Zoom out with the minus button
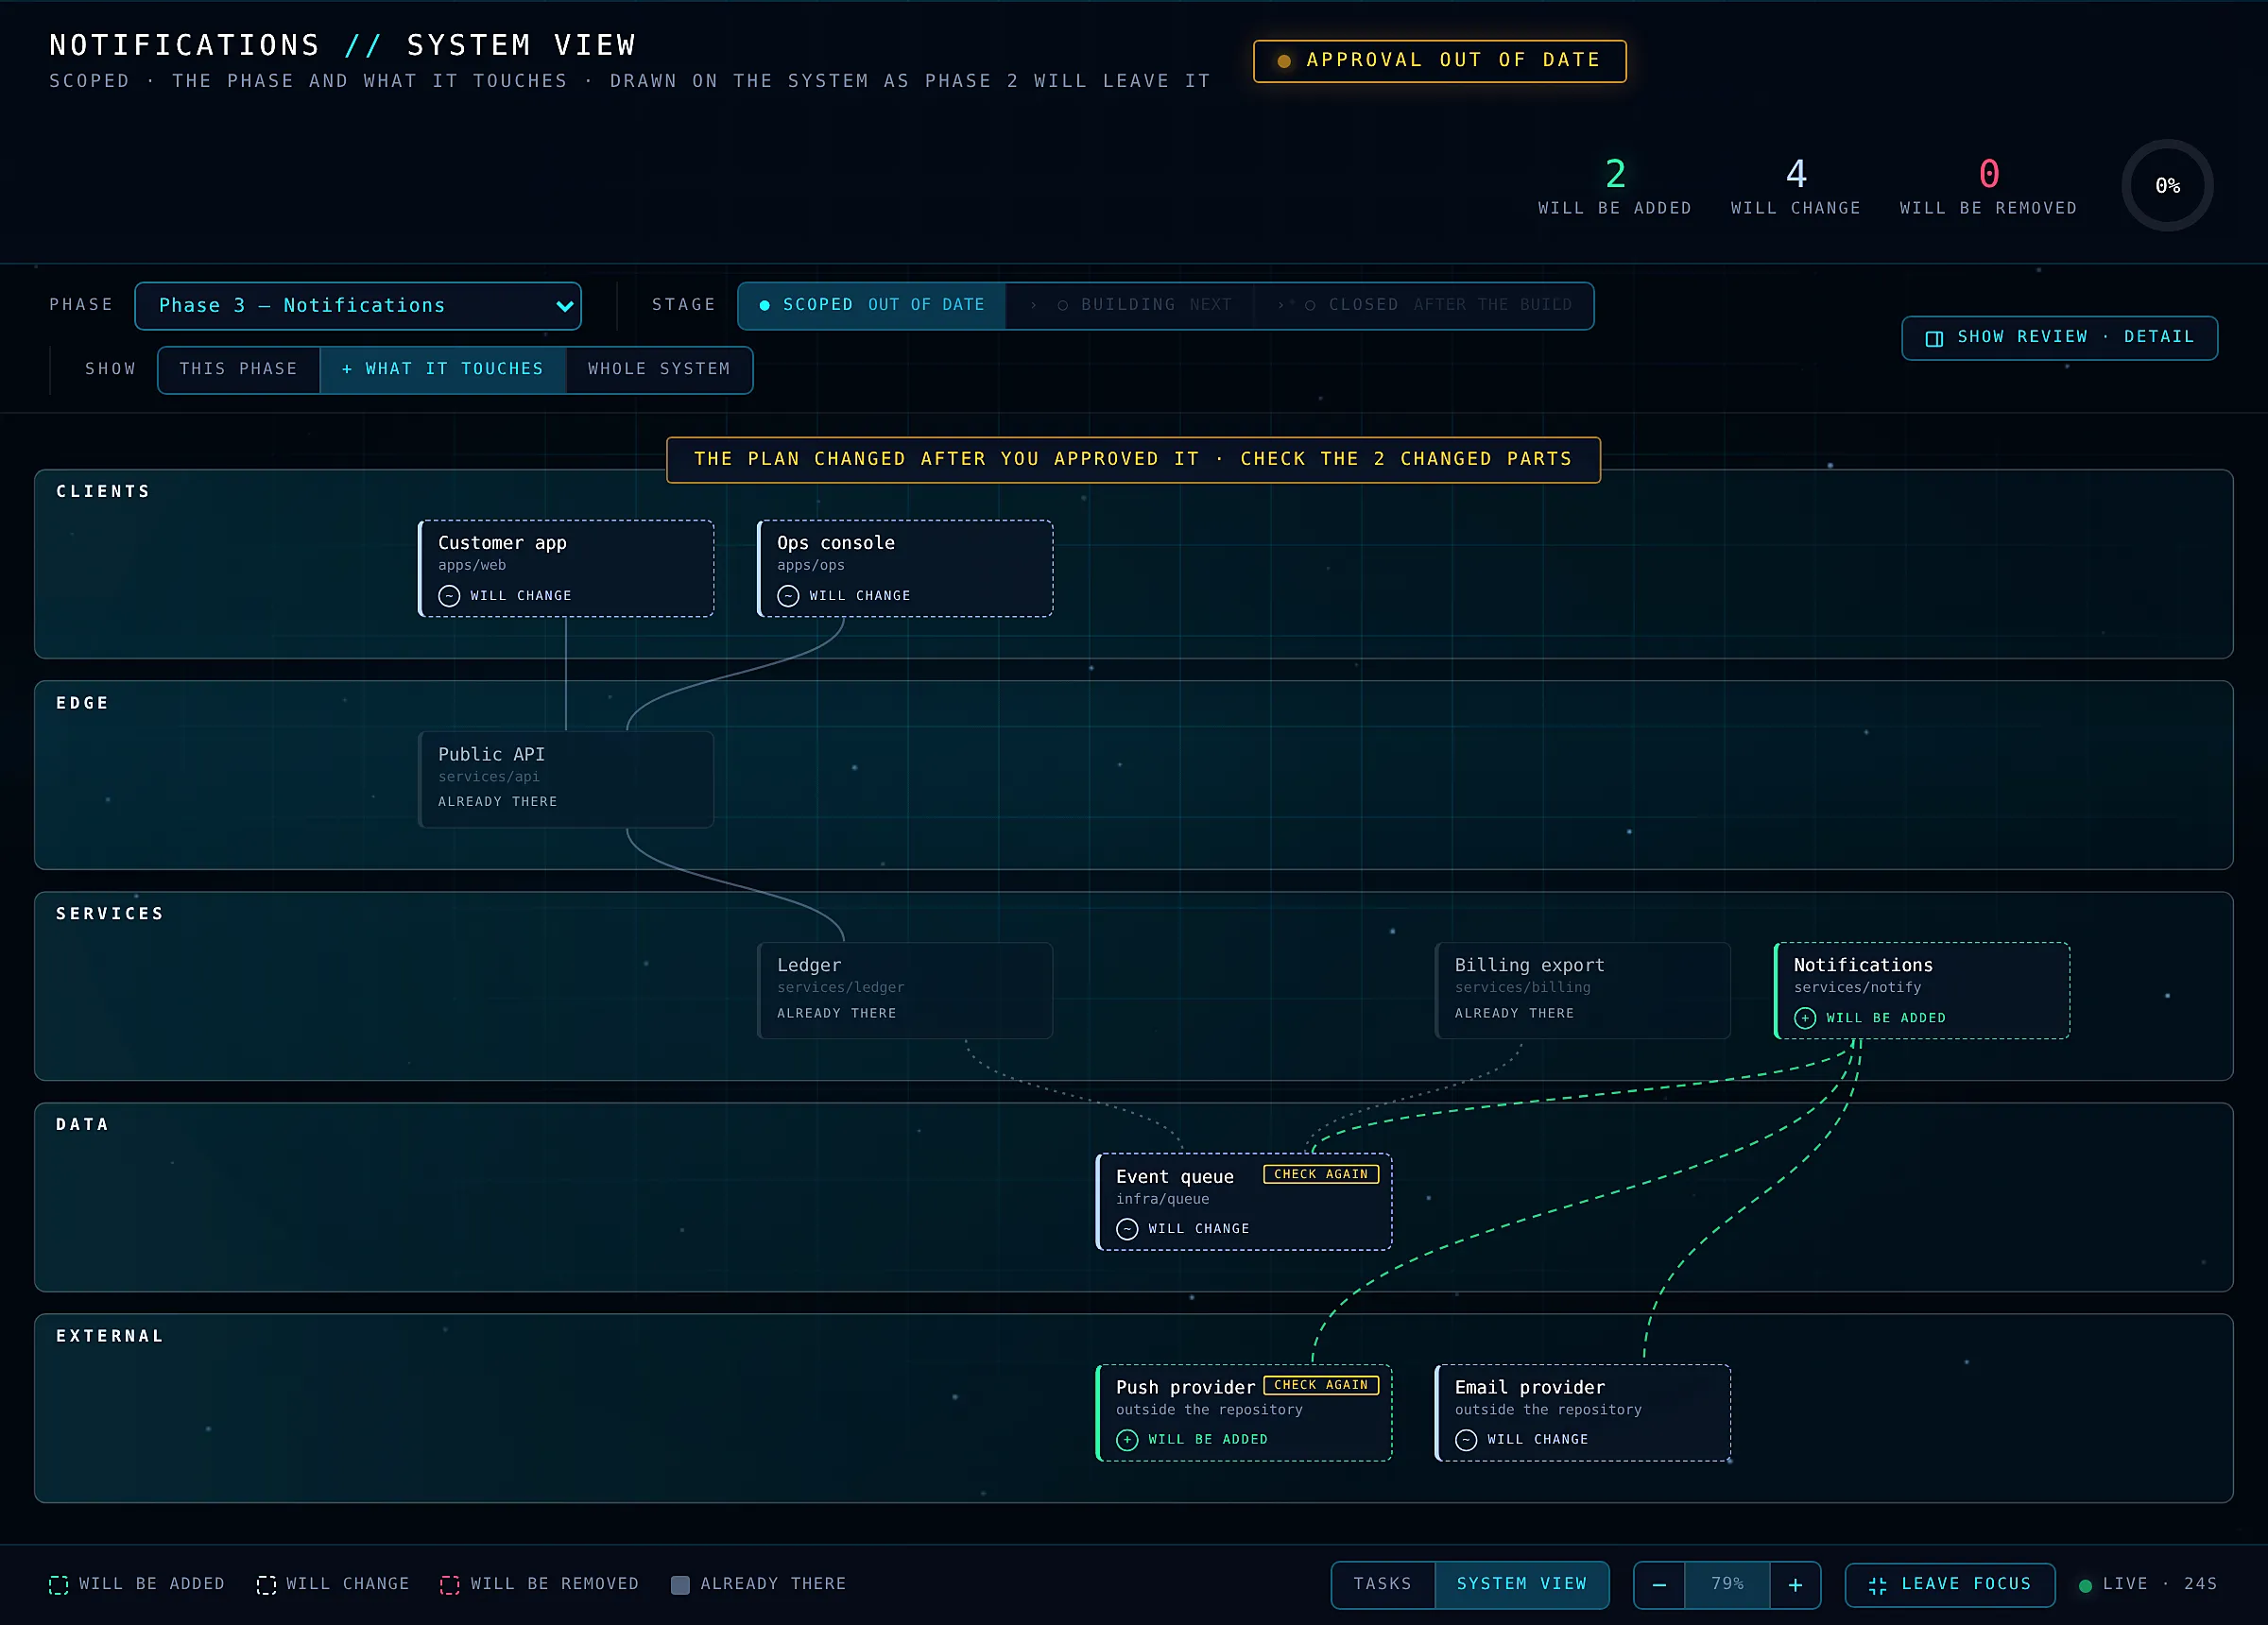2268x1625 pixels. click(x=1659, y=1585)
